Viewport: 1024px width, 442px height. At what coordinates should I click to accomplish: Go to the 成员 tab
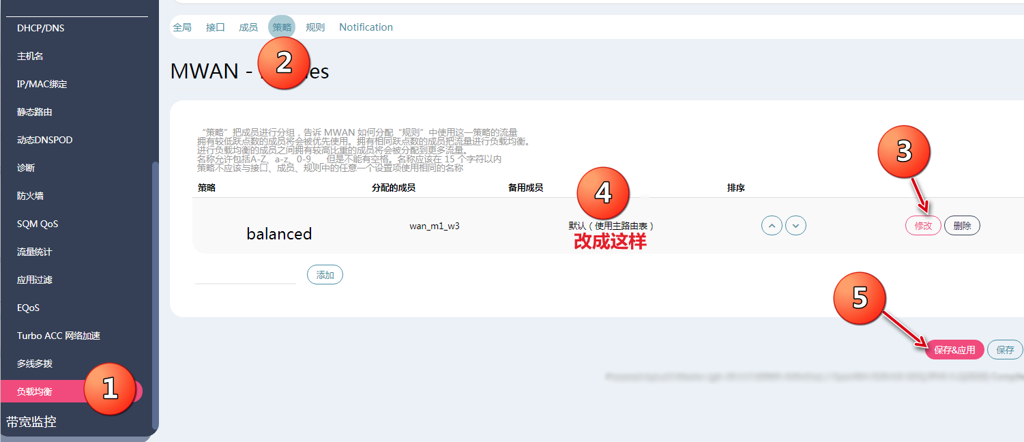point(248,27)
